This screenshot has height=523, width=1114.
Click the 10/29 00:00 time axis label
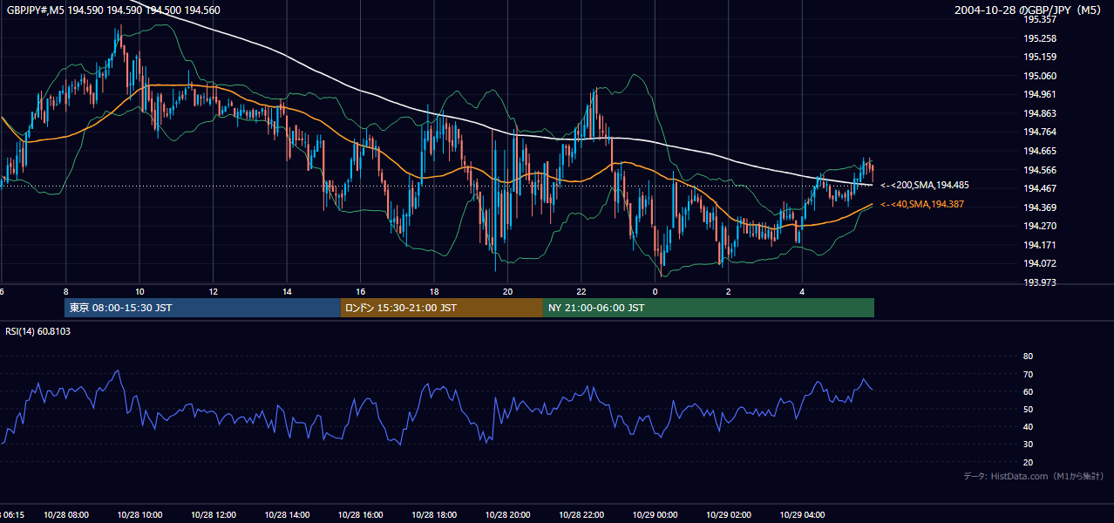(655, 515)
